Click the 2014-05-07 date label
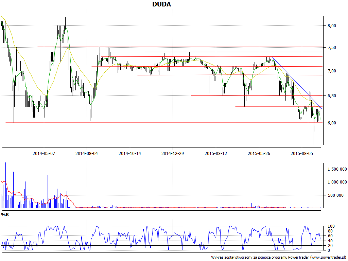 tap(44, 153)
